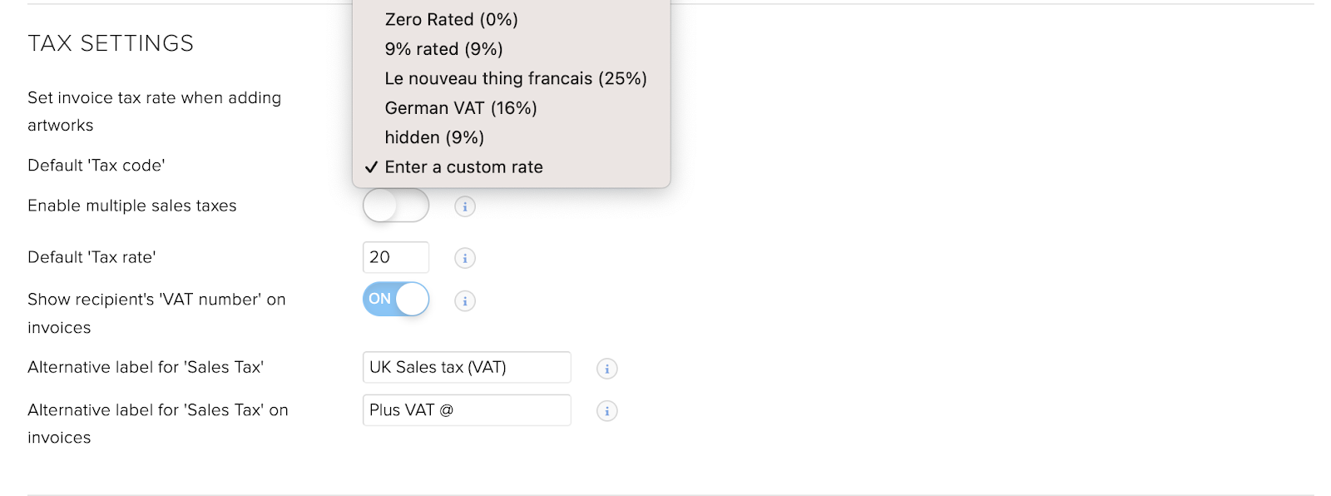The width and height of the screenshot is (1331, 496).
Task: Enable multiple sales taxes switch
Action: 396,206
